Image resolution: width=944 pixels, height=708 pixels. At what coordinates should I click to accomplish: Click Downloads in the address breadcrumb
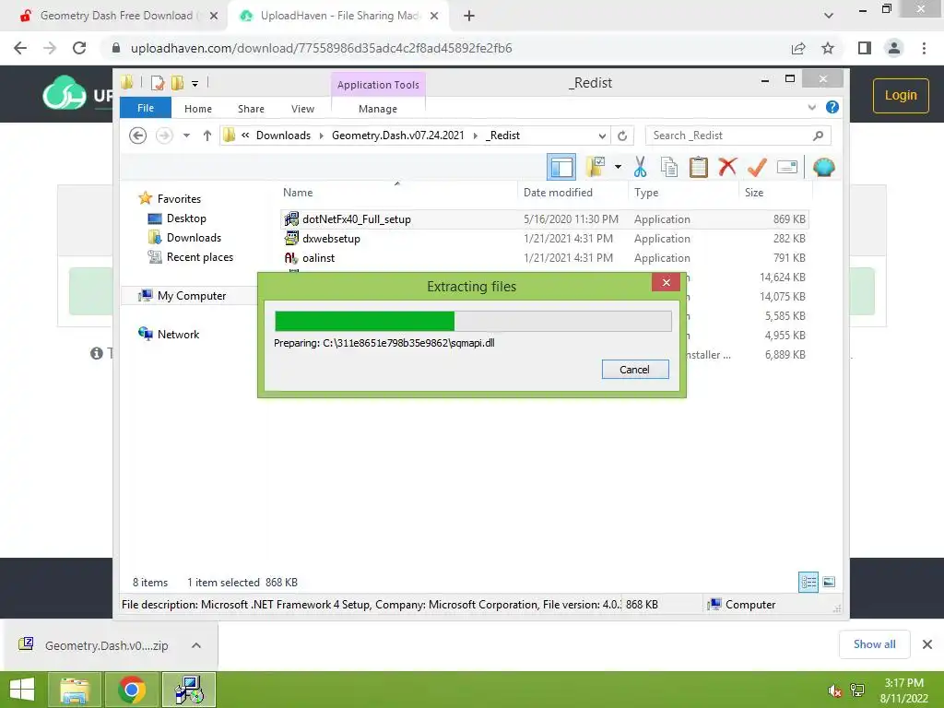tap(283, 136)
